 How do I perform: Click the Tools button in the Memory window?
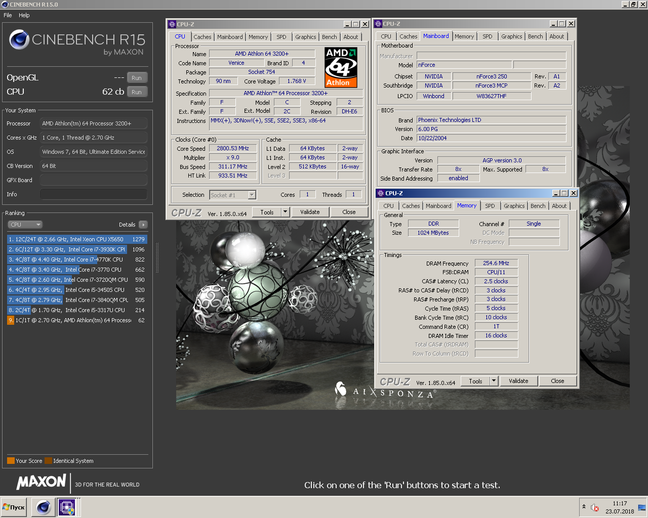click(x=475, y=381)
